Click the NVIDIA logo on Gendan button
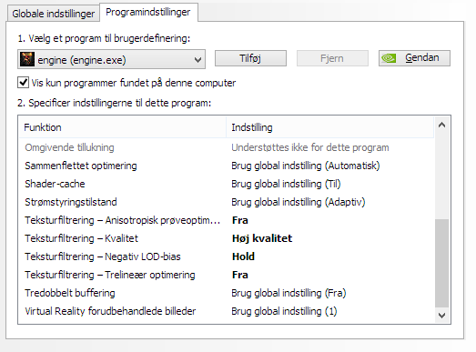This screenshot has width=476, height=352. [389, 58]
